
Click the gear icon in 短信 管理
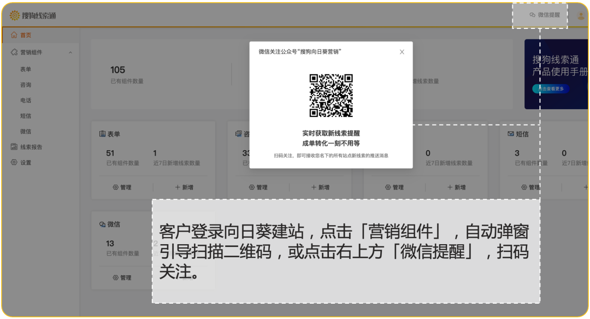tap(524, 187)
